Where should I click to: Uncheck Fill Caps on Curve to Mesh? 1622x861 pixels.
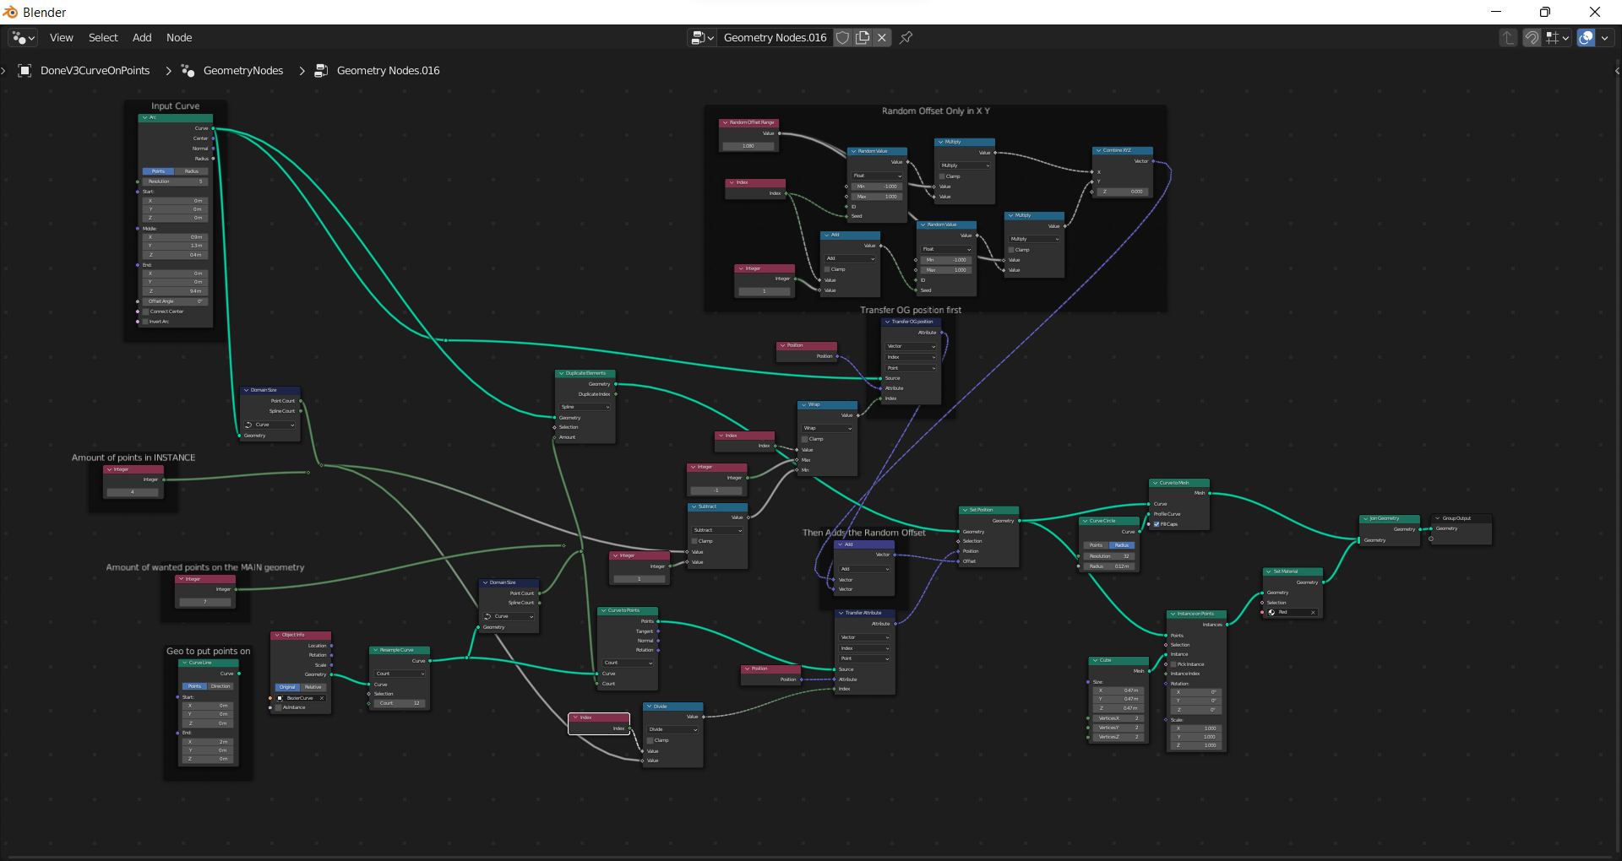(1157, 524)
